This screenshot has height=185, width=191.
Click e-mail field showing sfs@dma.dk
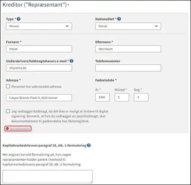click(39, 68)
